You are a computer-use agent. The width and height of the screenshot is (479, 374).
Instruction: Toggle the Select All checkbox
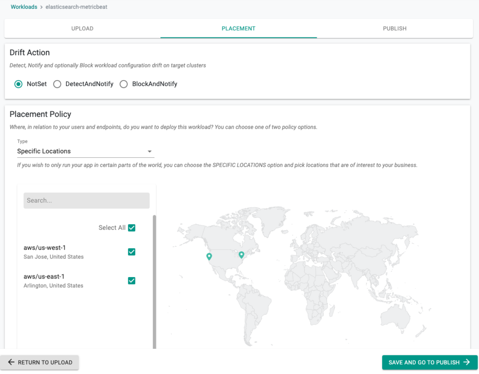pyautogui.click(x=131, y=228)
